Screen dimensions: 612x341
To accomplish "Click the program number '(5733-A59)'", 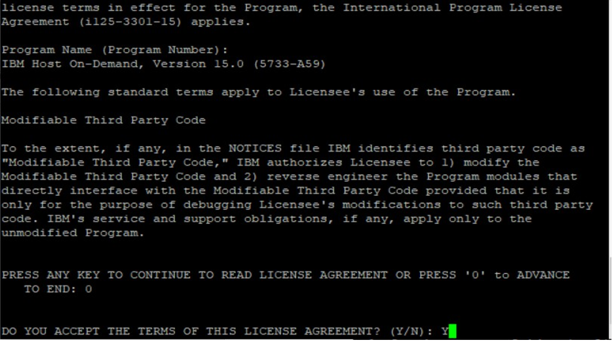I will (x=289, y=64).
